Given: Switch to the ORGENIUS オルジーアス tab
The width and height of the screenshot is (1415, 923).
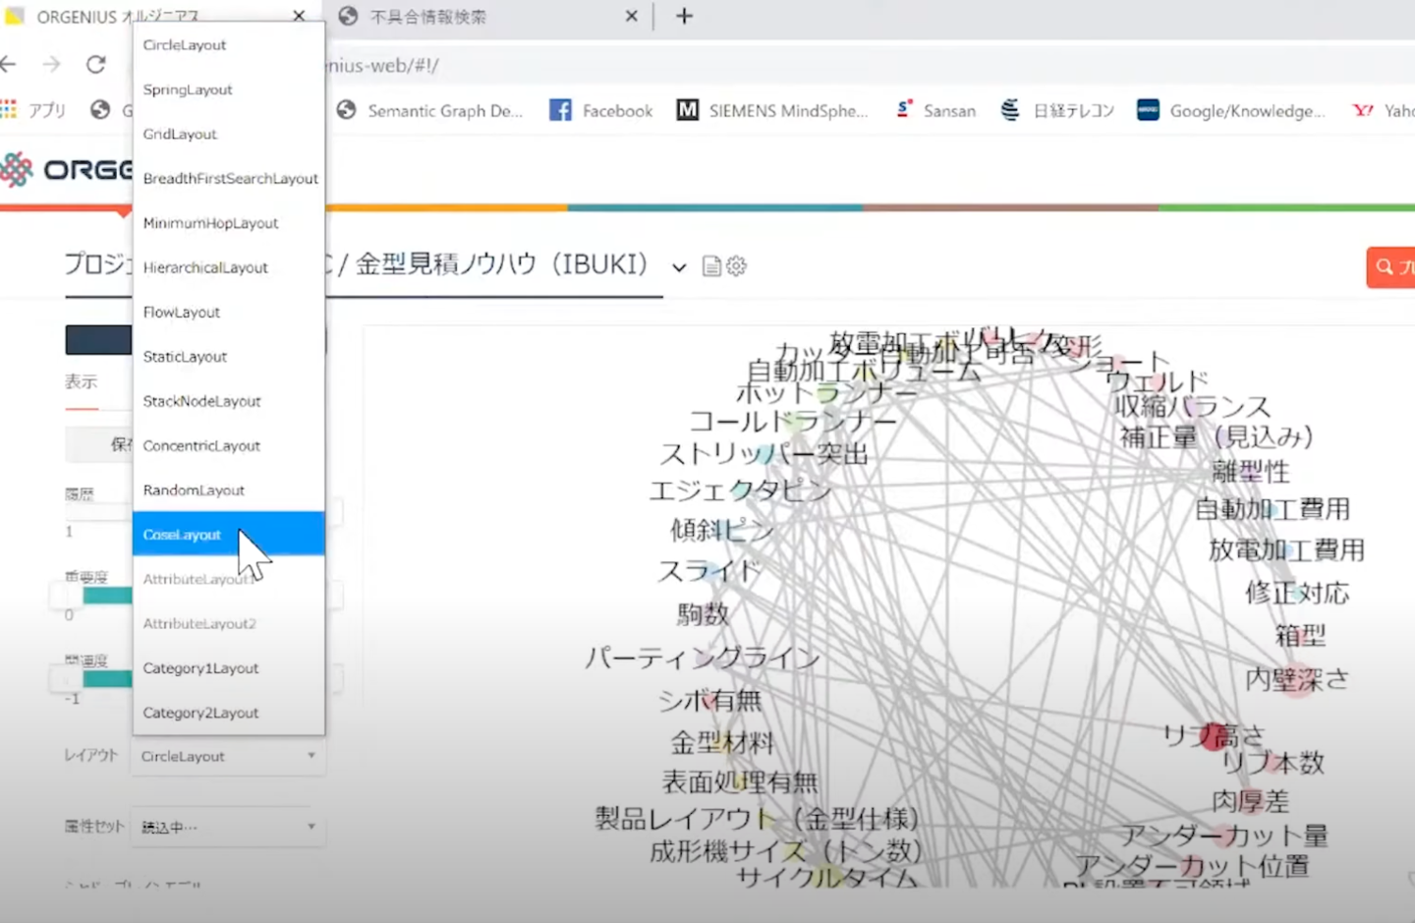Looking at the screenshot, I should click(x=117, y=17).
